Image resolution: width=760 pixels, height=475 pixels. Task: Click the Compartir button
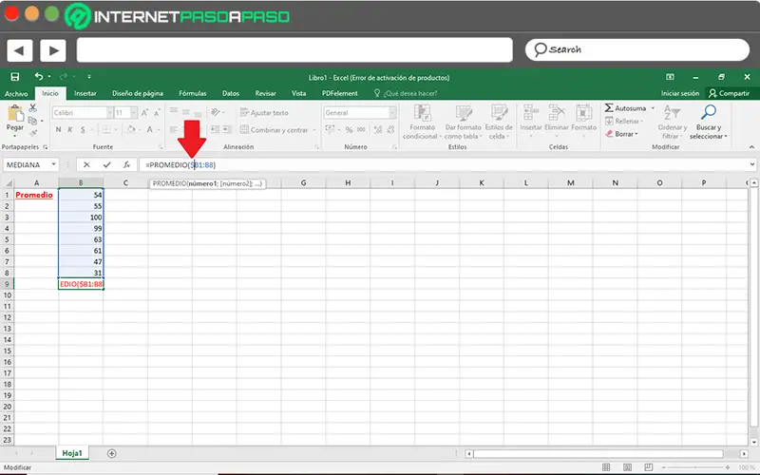click(x=729, y=93)
